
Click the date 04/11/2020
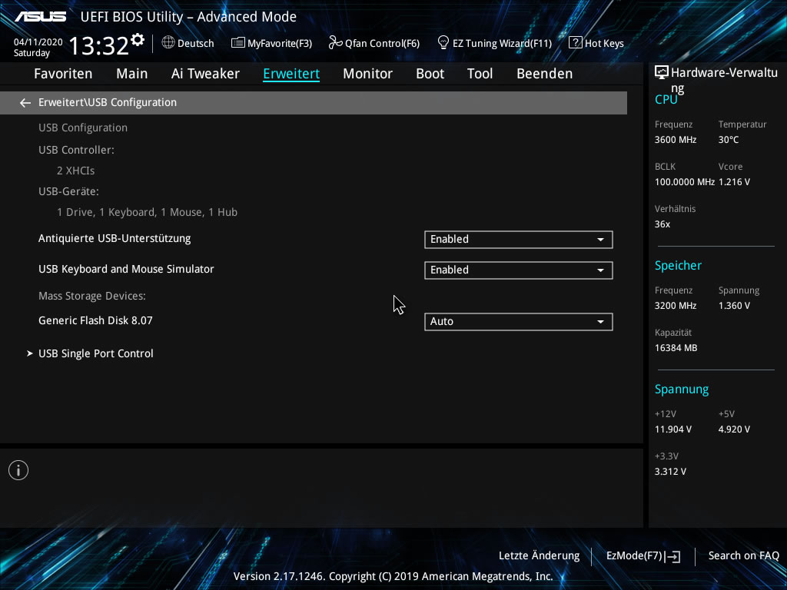click(38, 42)
